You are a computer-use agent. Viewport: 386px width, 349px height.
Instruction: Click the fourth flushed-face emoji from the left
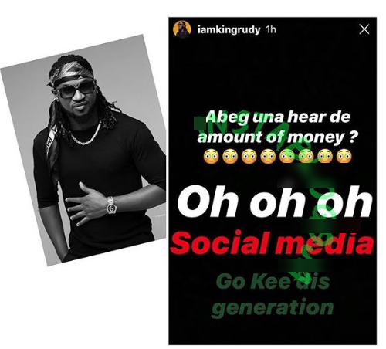point(268,157)
